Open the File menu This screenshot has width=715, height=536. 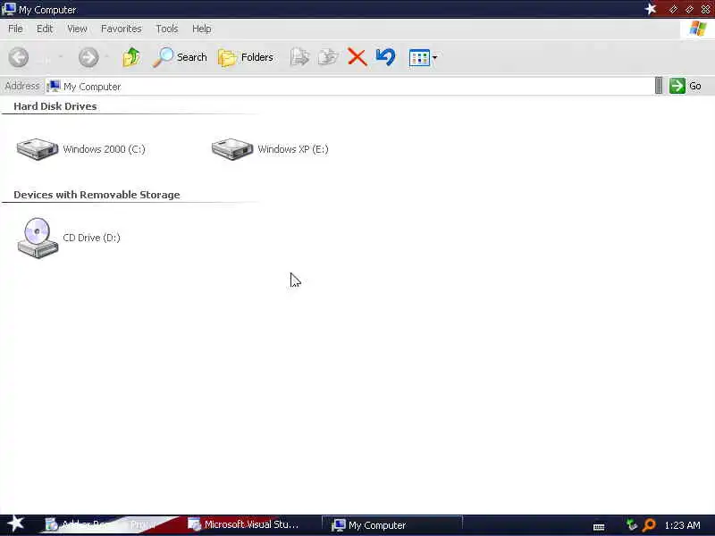tap(15, 29)
